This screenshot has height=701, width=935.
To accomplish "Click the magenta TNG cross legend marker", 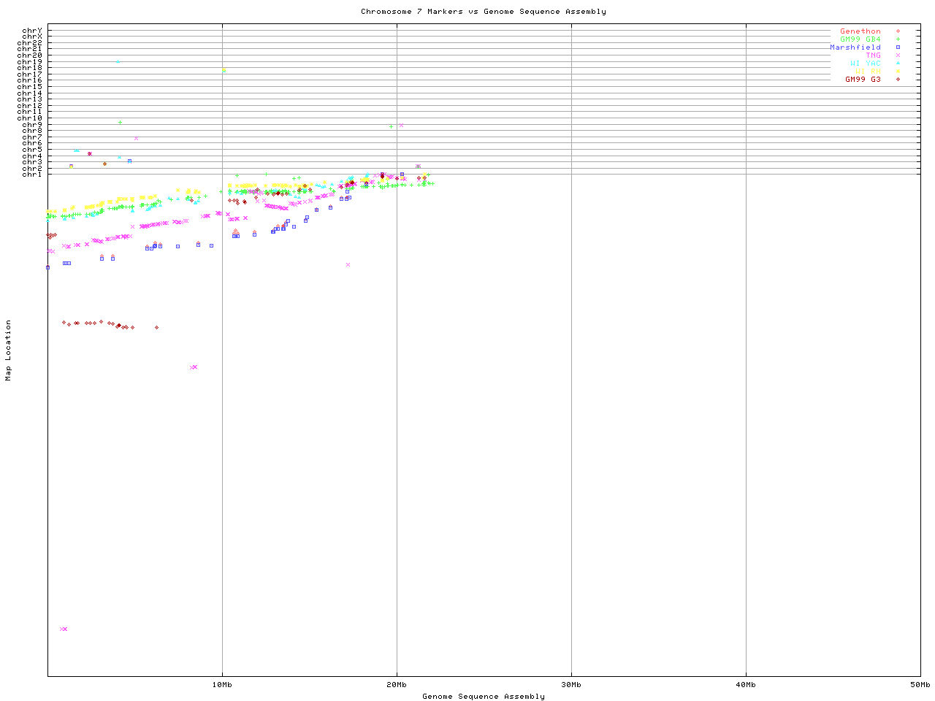I will pos(898,55).
